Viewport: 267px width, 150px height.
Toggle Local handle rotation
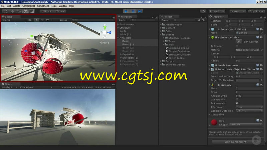coord(60,11)
